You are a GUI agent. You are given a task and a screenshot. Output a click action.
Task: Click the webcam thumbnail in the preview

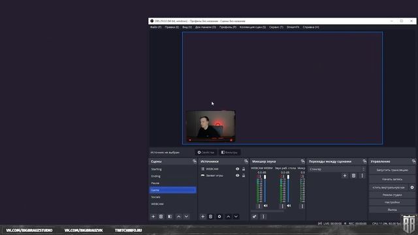click(210, 126)
